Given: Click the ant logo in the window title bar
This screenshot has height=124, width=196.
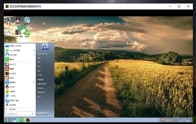Looking at the screenshot, I should (x=7, y=7).
